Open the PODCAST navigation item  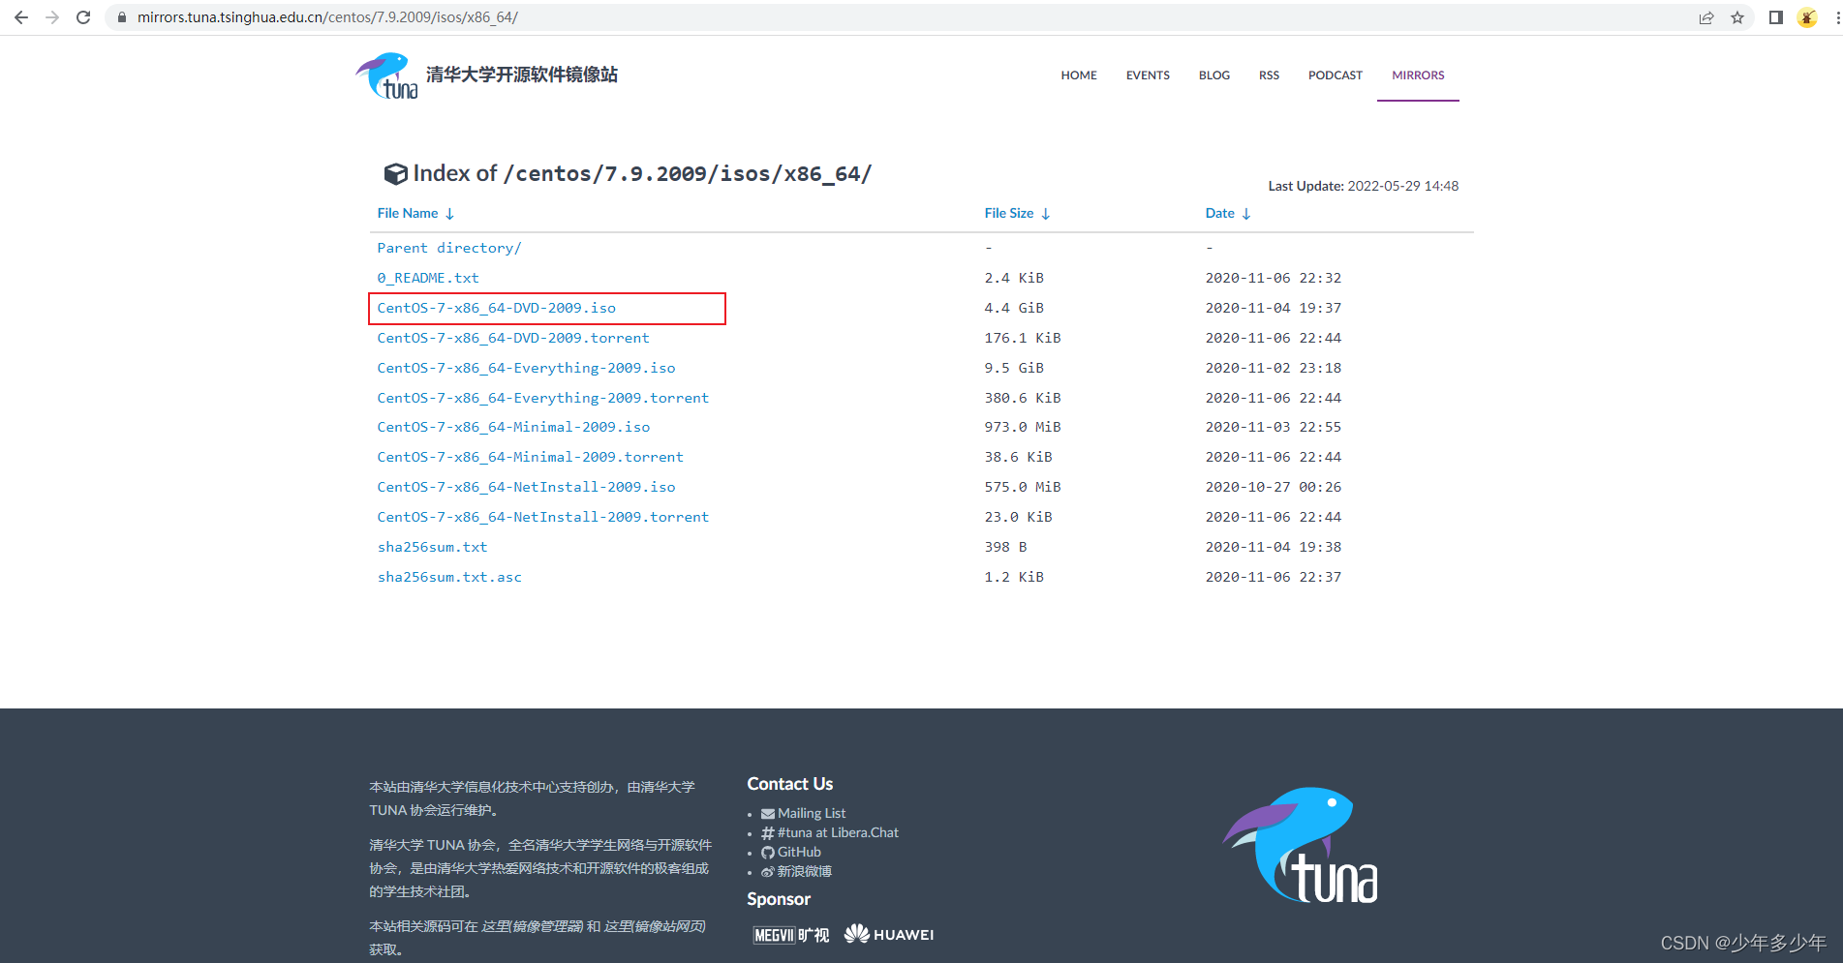coord(1336,75)
